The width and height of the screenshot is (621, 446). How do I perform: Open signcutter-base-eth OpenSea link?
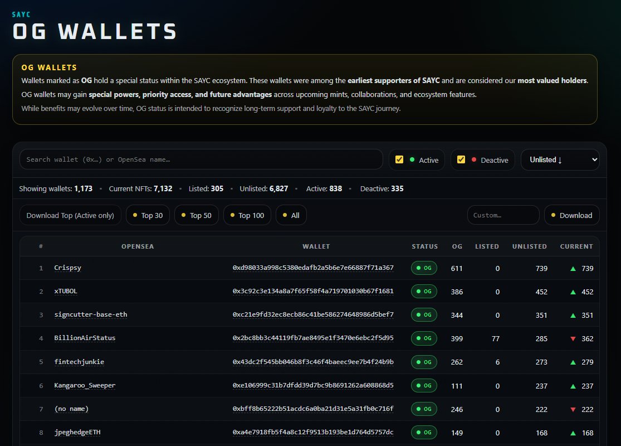pyautogui.click(x=91, y=314)
